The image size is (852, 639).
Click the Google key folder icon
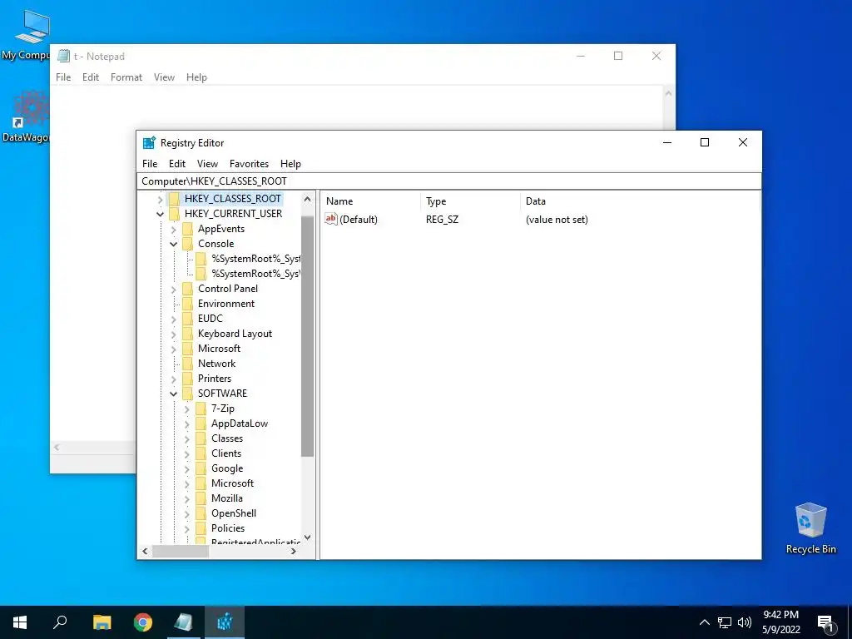click(x=201, y=468)
